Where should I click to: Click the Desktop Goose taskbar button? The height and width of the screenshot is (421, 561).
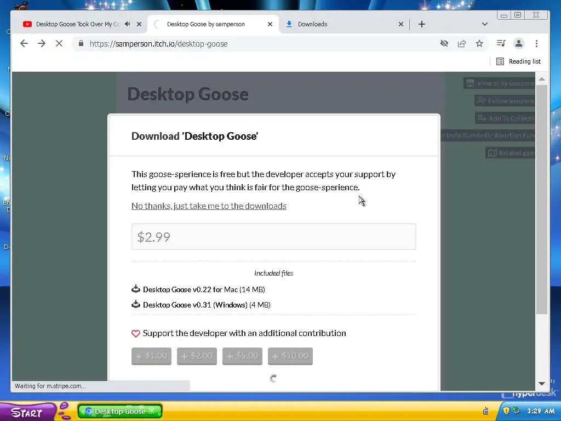pos(120,411)
